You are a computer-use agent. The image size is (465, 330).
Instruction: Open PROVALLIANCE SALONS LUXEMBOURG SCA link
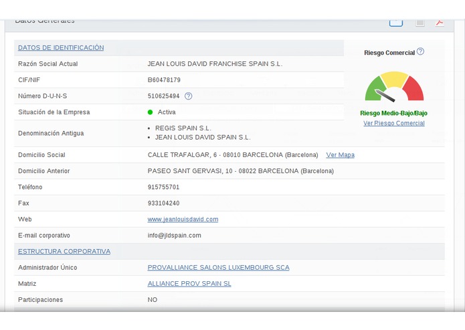pos(218,268)
